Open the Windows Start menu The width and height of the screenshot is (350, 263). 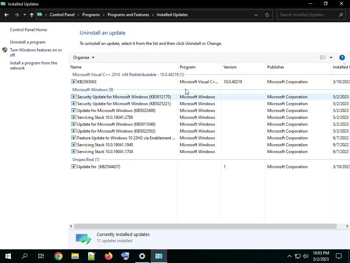pyautogui.click(x=8, y=256)
